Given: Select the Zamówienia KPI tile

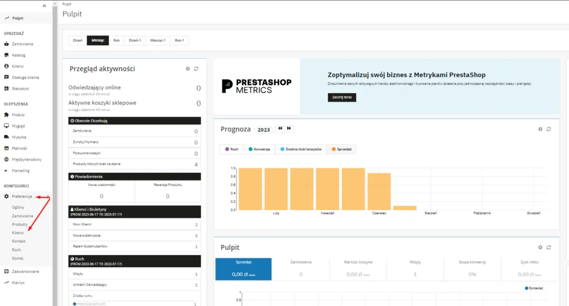Looking at the screenshot, I should click(x=301, y=267).
